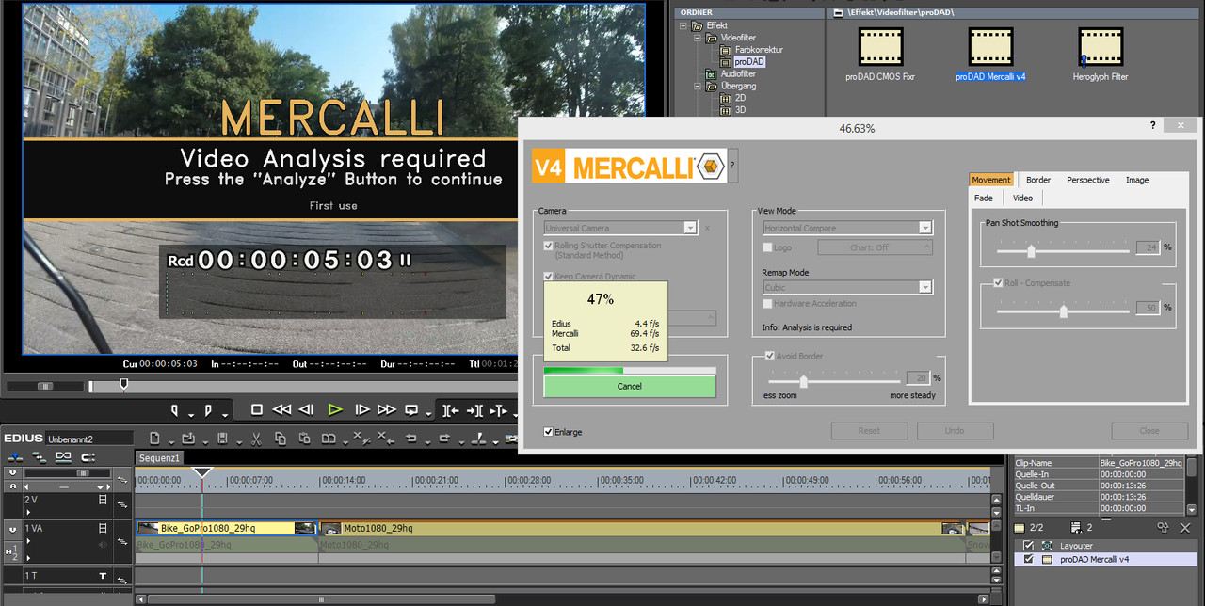This screenshot has width=1205, height=606.
Task: Disable proDAD Mercalli v4 effect checkbox
Action: (1028, 559)
